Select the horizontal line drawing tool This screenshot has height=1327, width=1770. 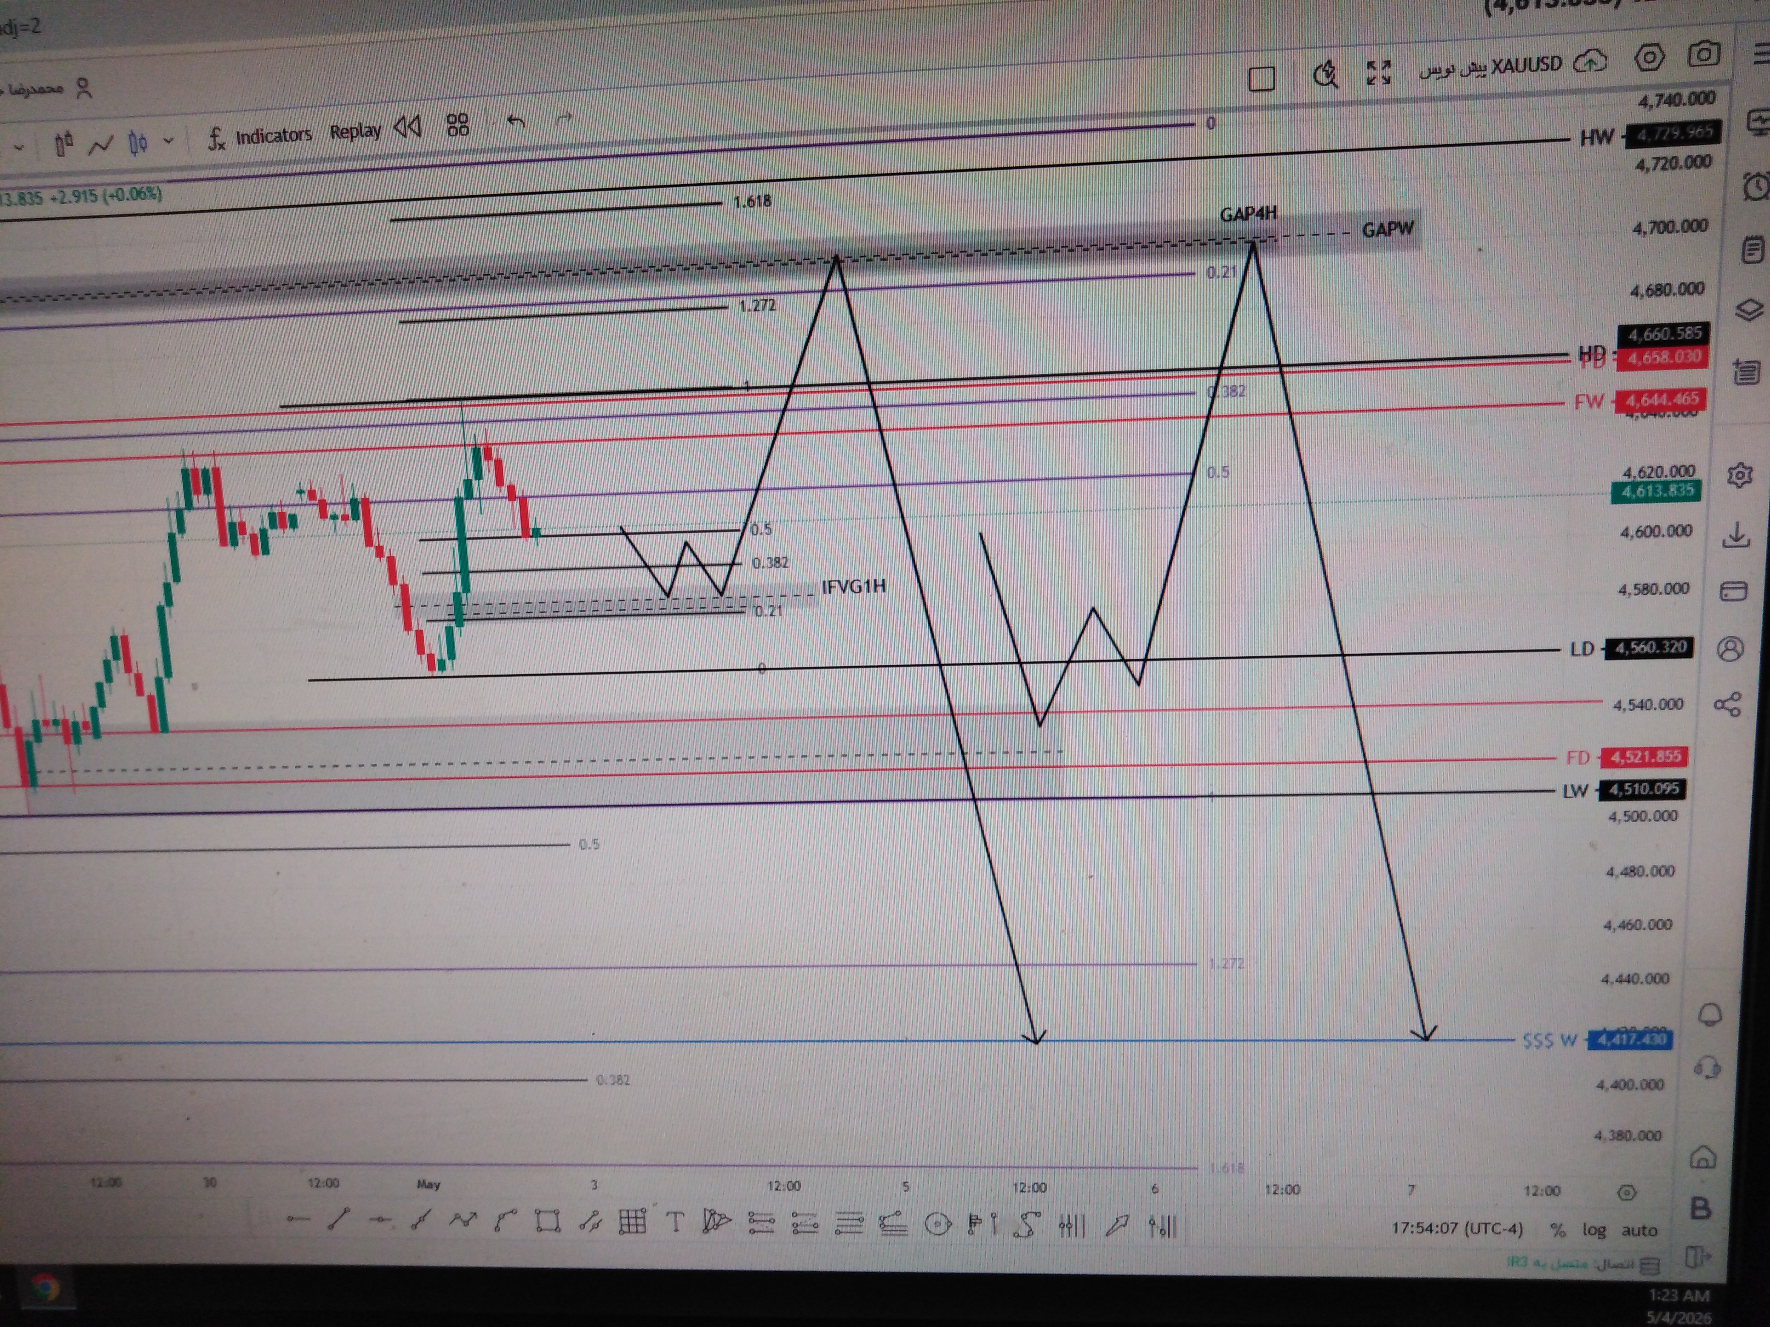(x=298, y=1219)
